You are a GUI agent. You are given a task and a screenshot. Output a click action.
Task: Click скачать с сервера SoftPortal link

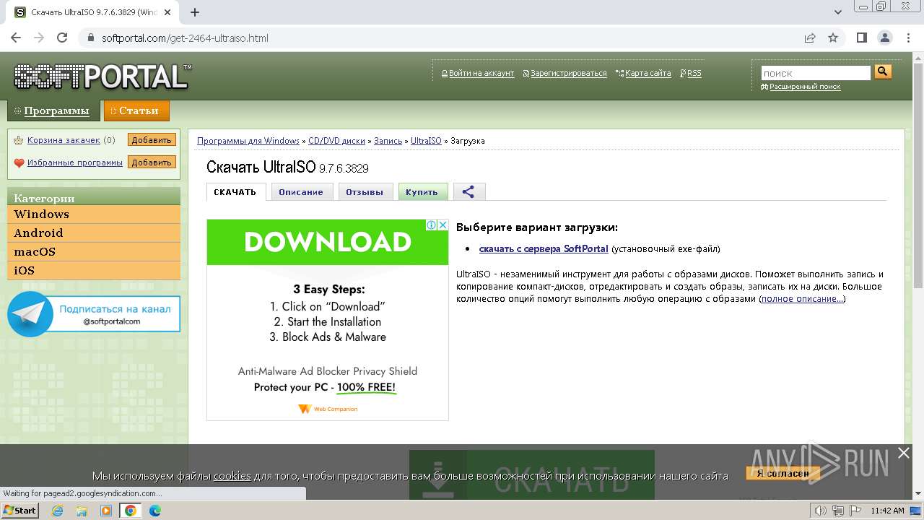click(544, 249)
